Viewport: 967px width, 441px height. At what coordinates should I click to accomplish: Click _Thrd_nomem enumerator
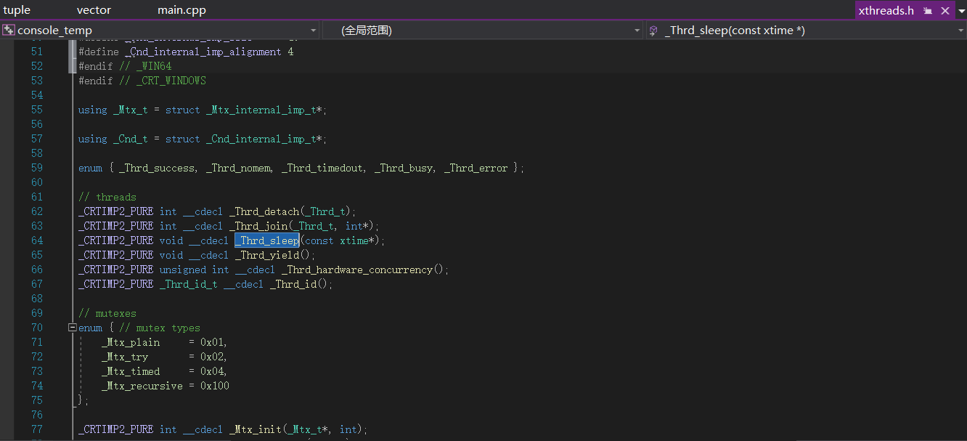pyautogui.click(x=238, y=168)
